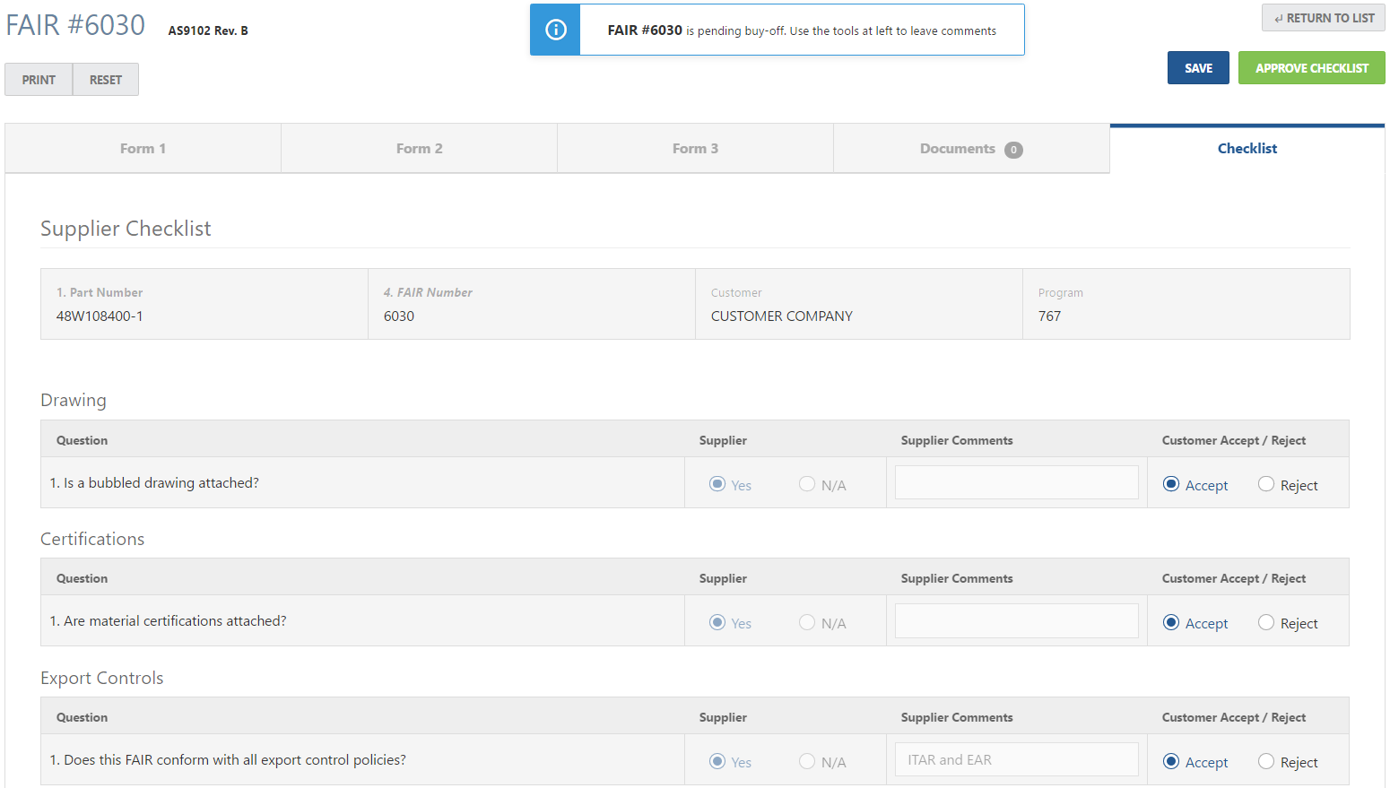Screen dimensions: 1390x788
Task: Click the Export Controls section heading
Action: pyautogui.click(x=102, y=678)
